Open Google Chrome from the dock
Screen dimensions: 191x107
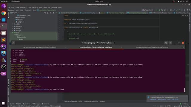coord(4,13)
